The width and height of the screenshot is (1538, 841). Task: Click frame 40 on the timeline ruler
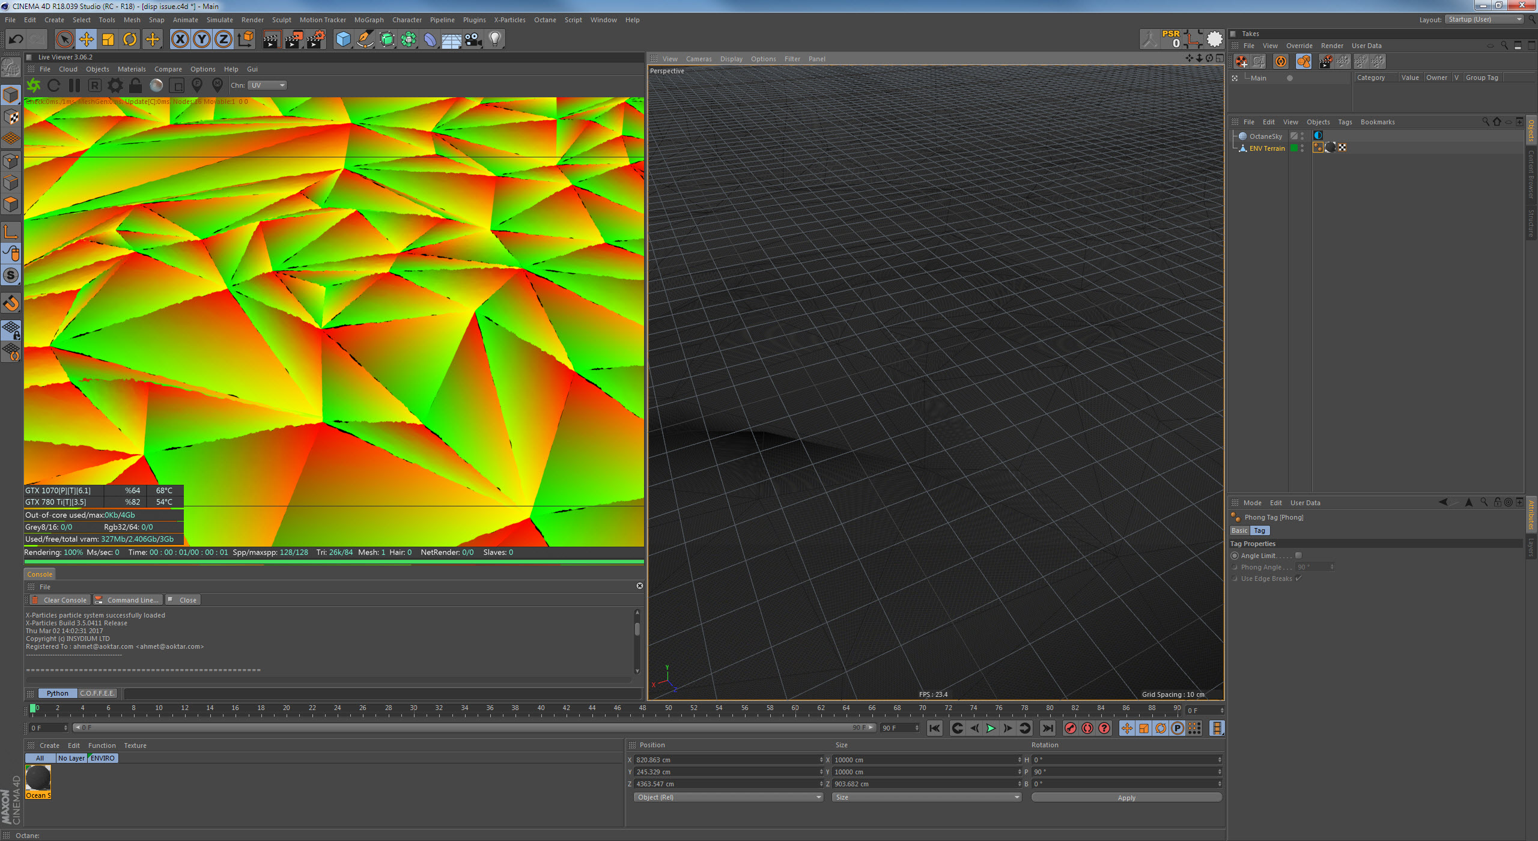(x=541, y=708)
